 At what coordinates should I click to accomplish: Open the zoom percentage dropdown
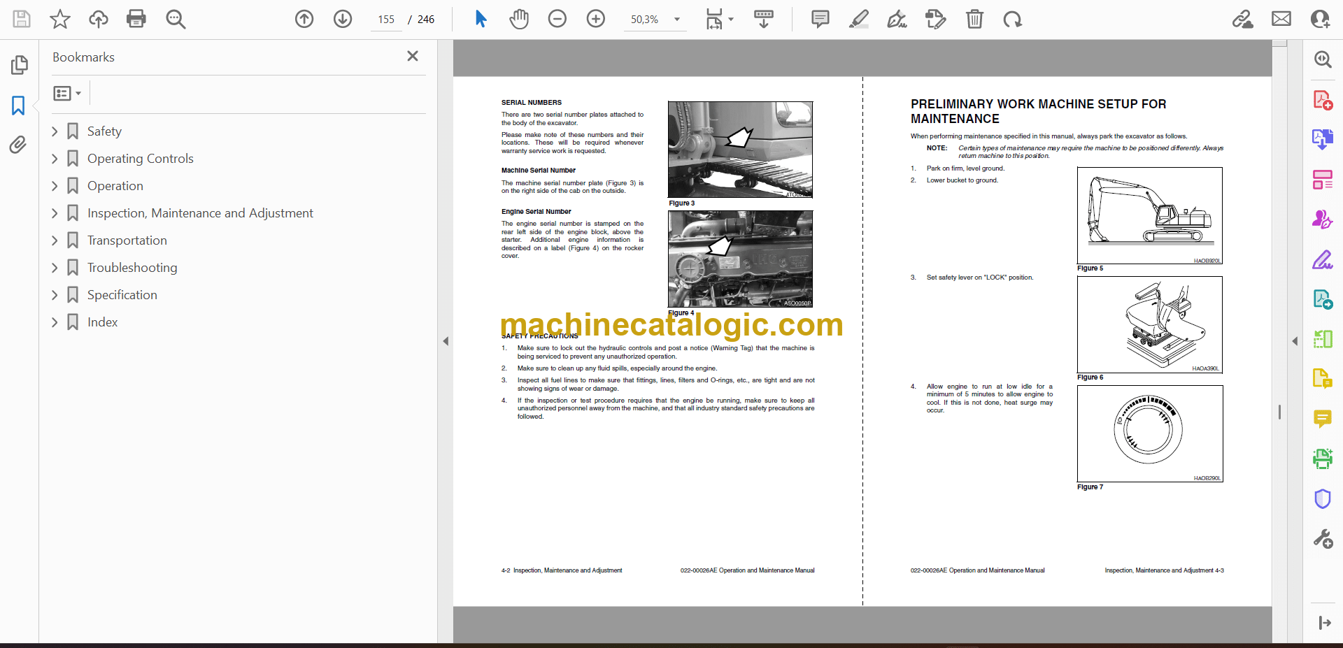click(676, 20)
